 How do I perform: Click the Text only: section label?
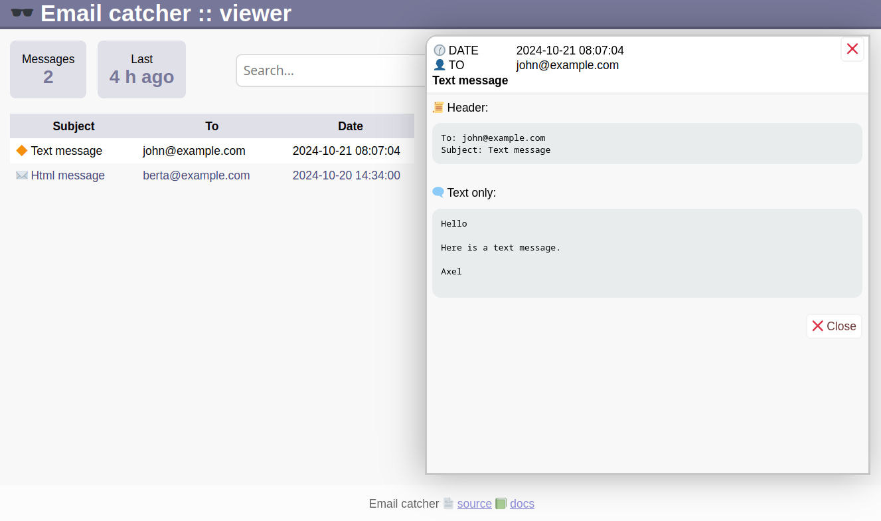click(x=471, y=193)
